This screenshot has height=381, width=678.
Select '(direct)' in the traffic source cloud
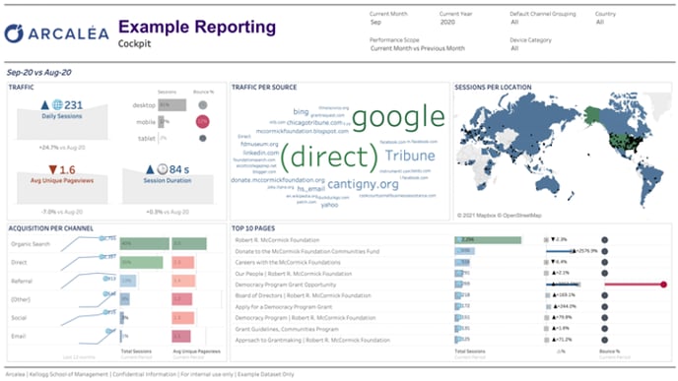(329, 157)
